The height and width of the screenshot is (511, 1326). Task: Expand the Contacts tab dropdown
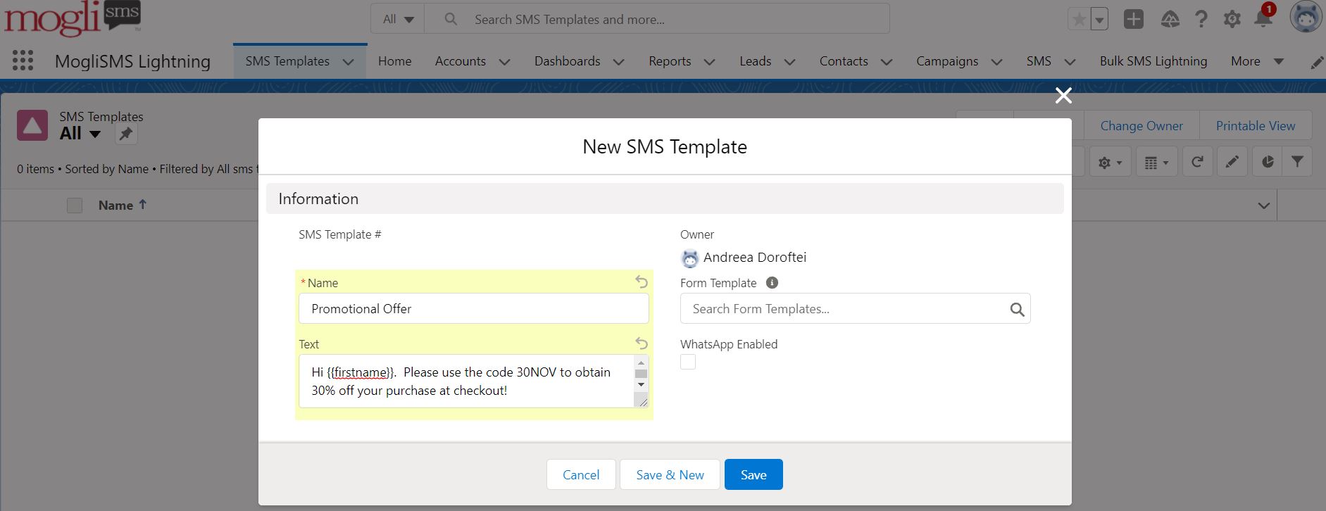[x=887, y=62]
